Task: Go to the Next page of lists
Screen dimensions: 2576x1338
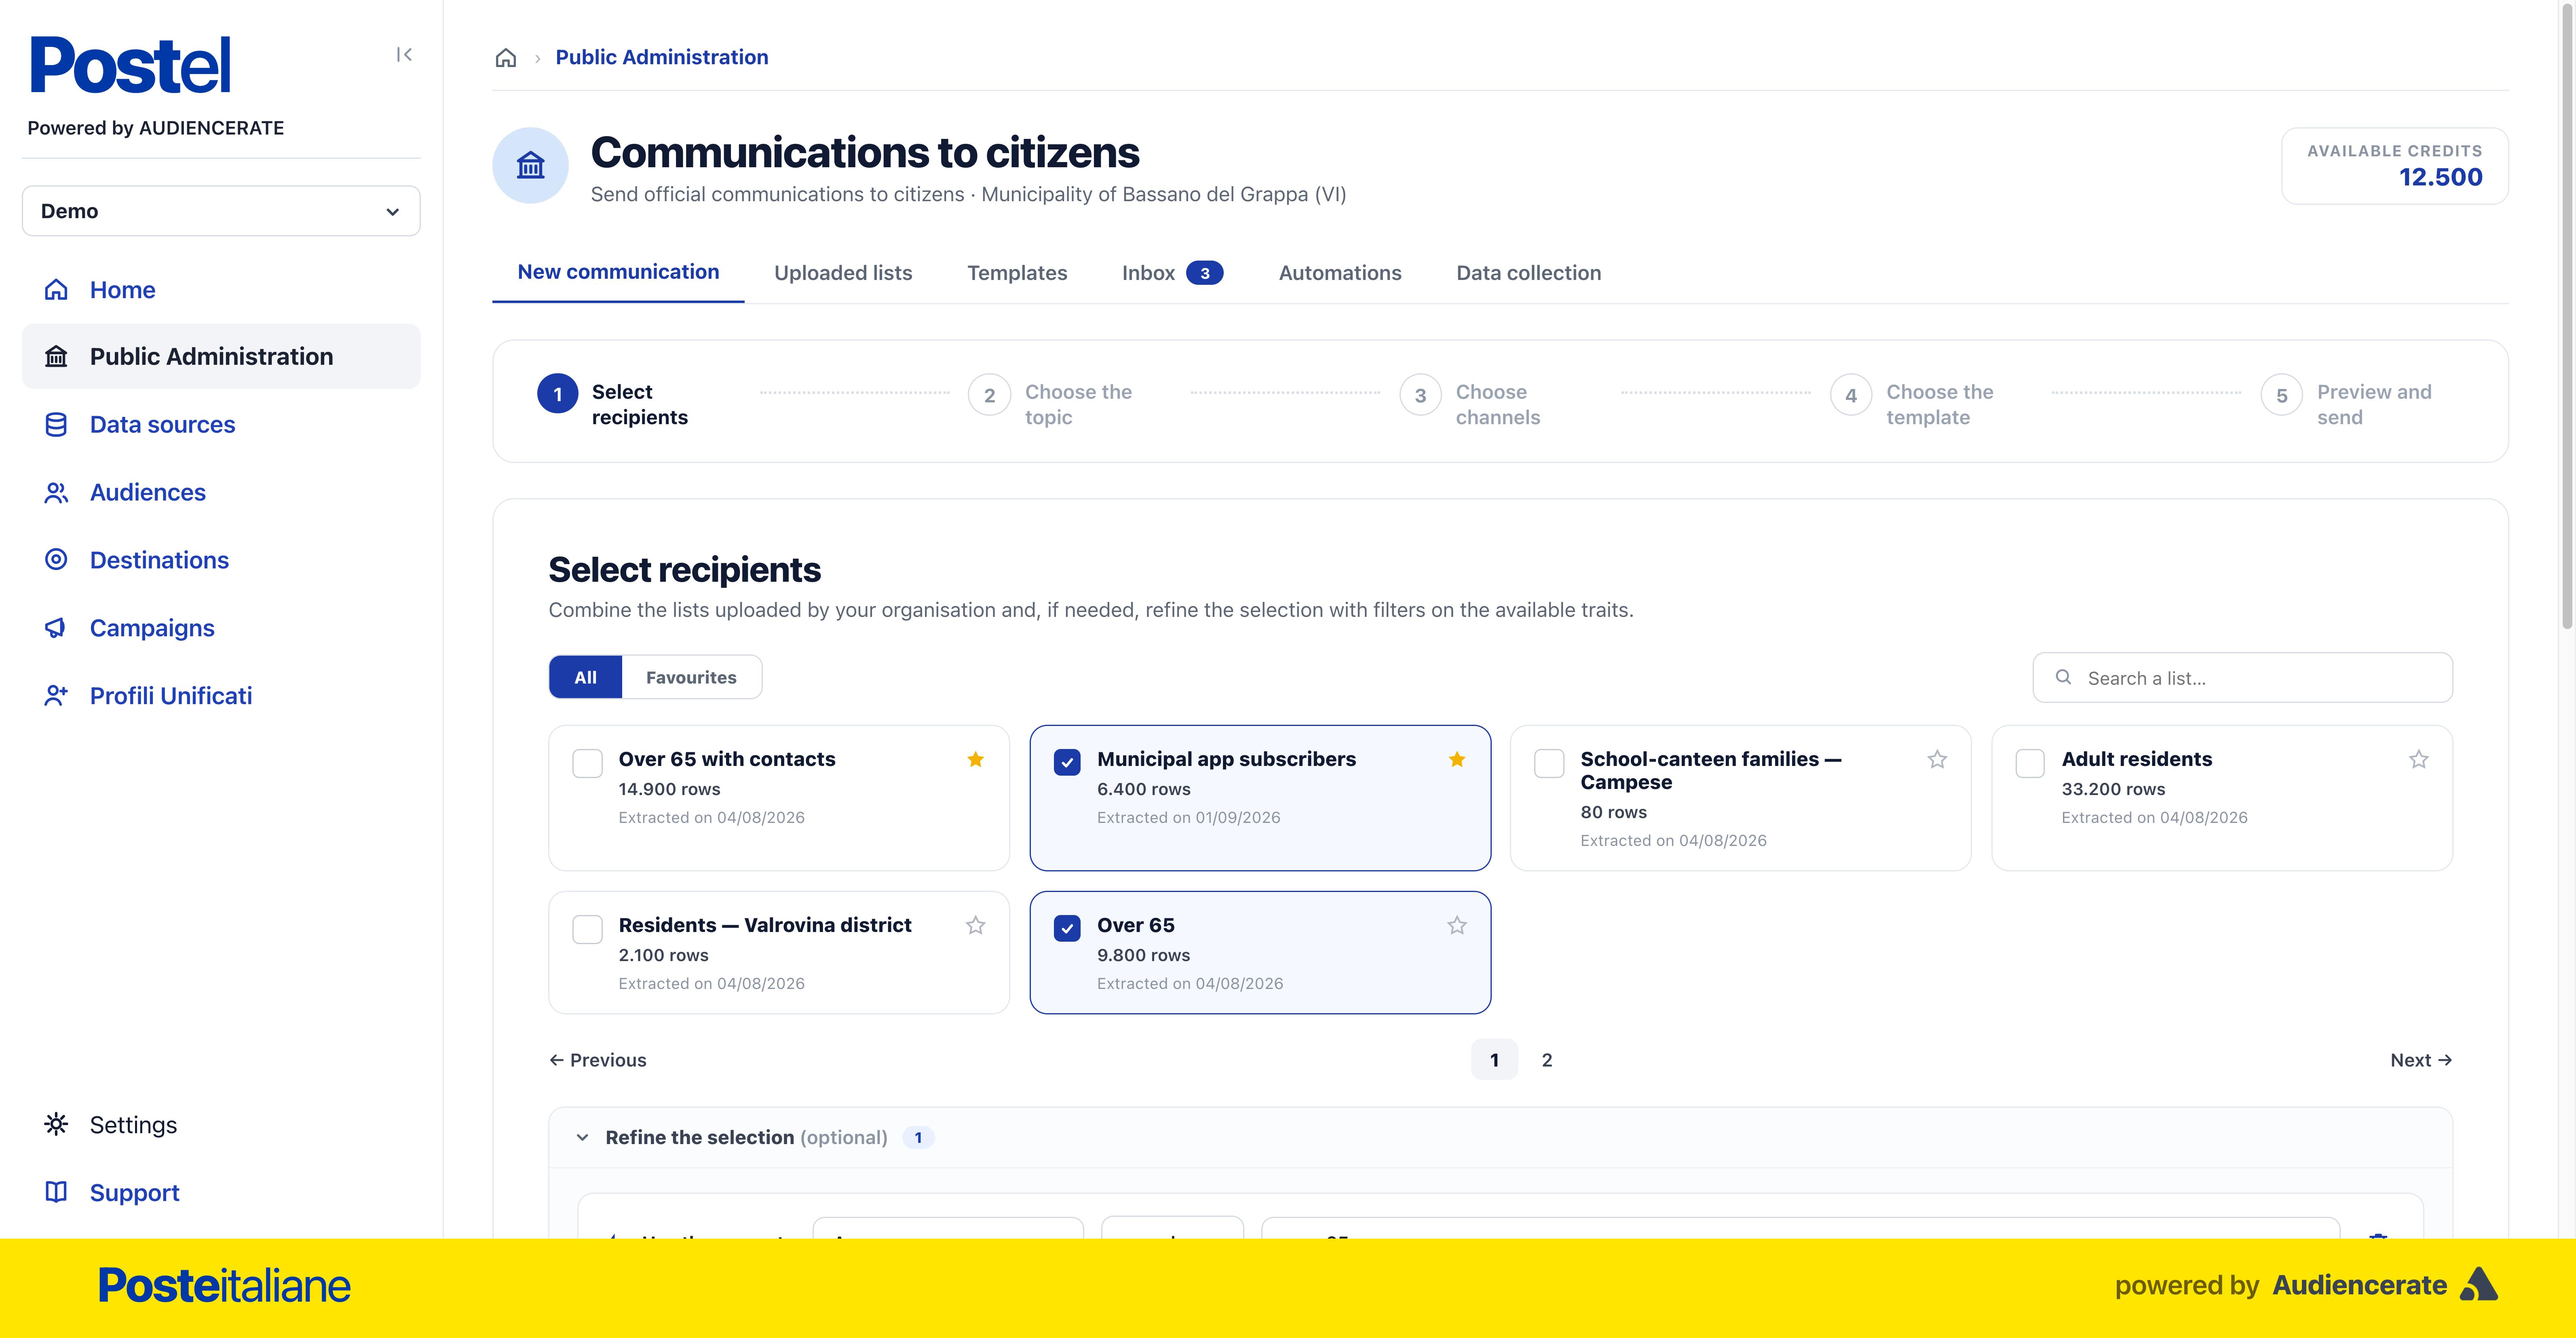Action: [x=2421, y=1060]
